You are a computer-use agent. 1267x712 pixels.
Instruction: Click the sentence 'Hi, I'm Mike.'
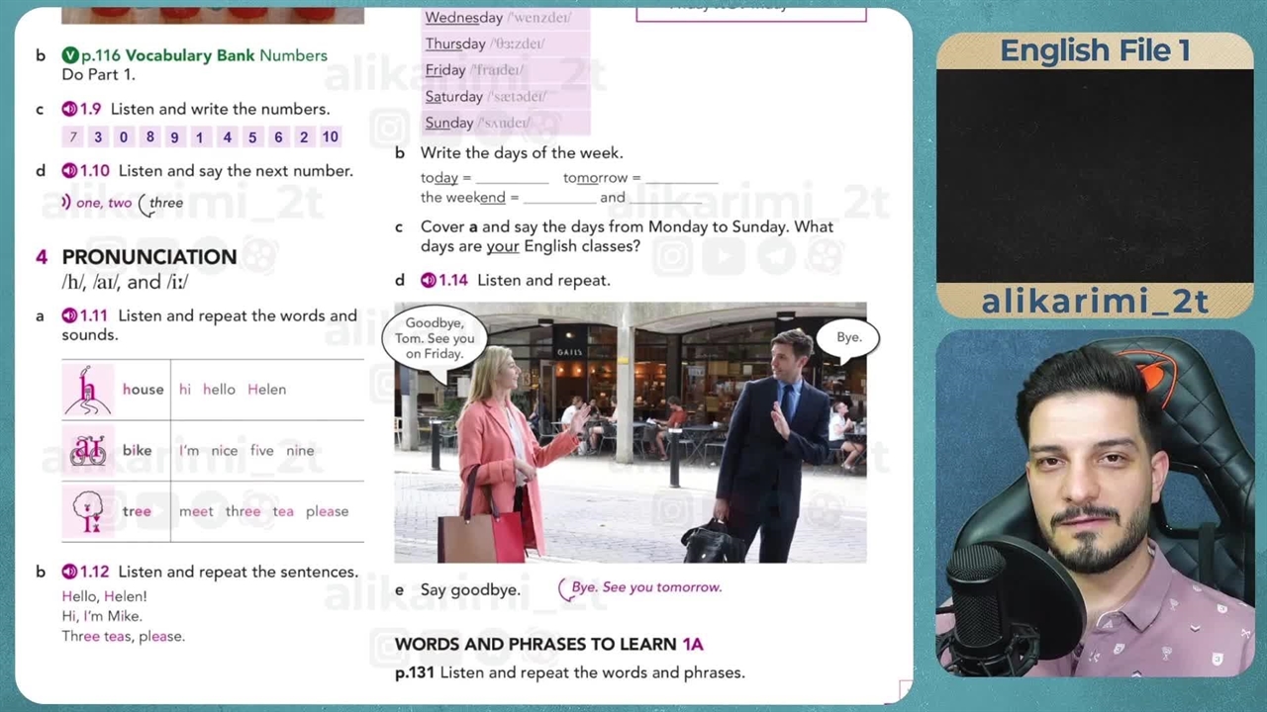102,616
